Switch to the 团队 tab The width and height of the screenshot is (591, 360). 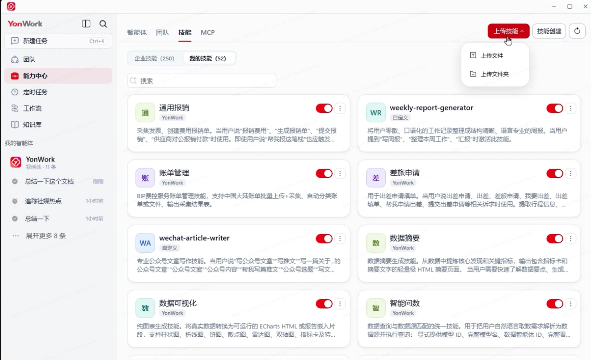coord(162,33)
